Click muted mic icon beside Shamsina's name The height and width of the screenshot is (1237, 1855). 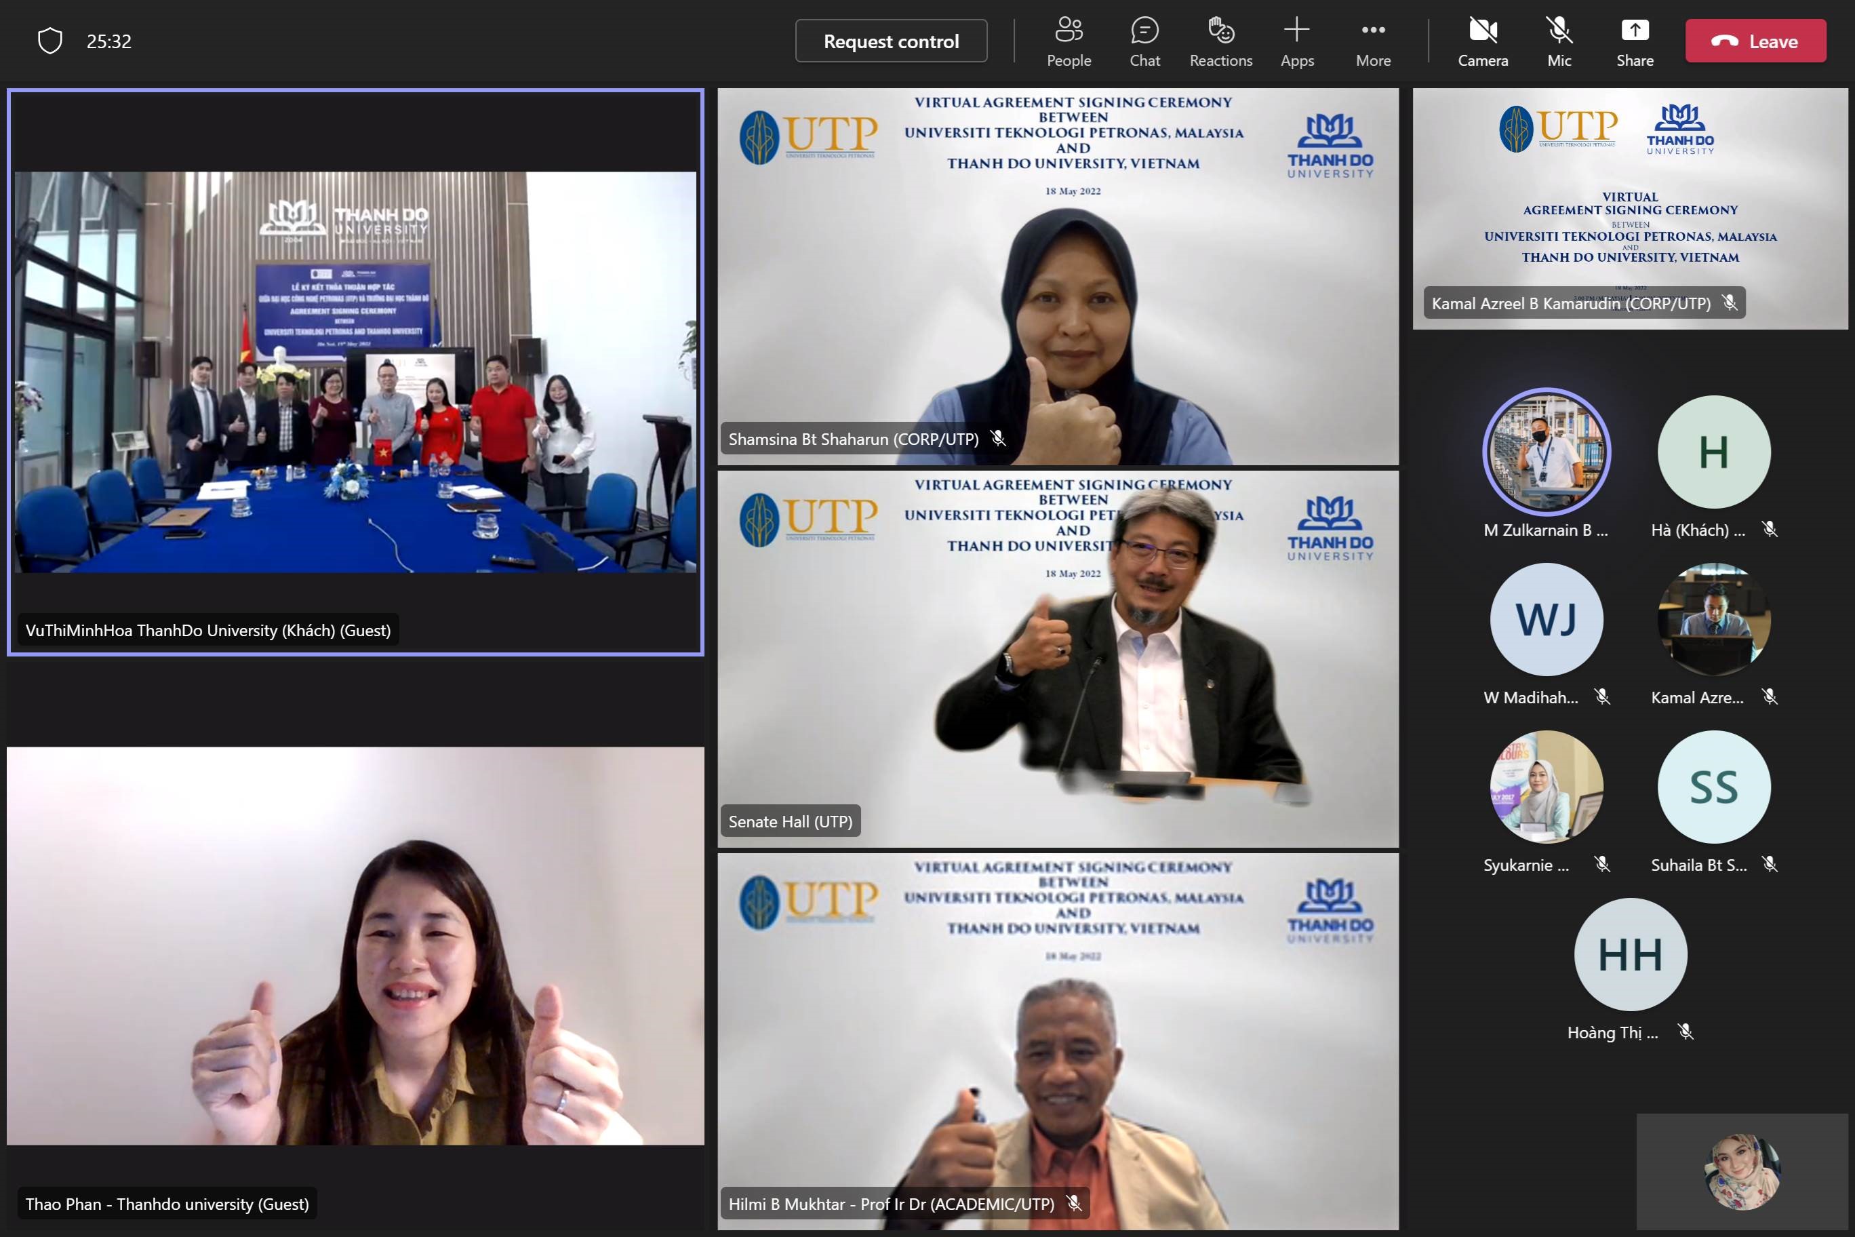pos(998,438)
